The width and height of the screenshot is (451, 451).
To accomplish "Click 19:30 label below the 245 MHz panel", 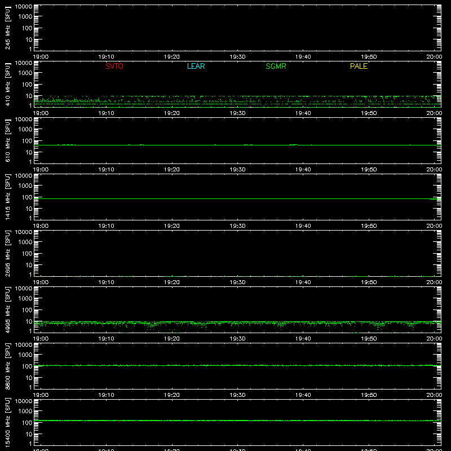I will point(237,57).
